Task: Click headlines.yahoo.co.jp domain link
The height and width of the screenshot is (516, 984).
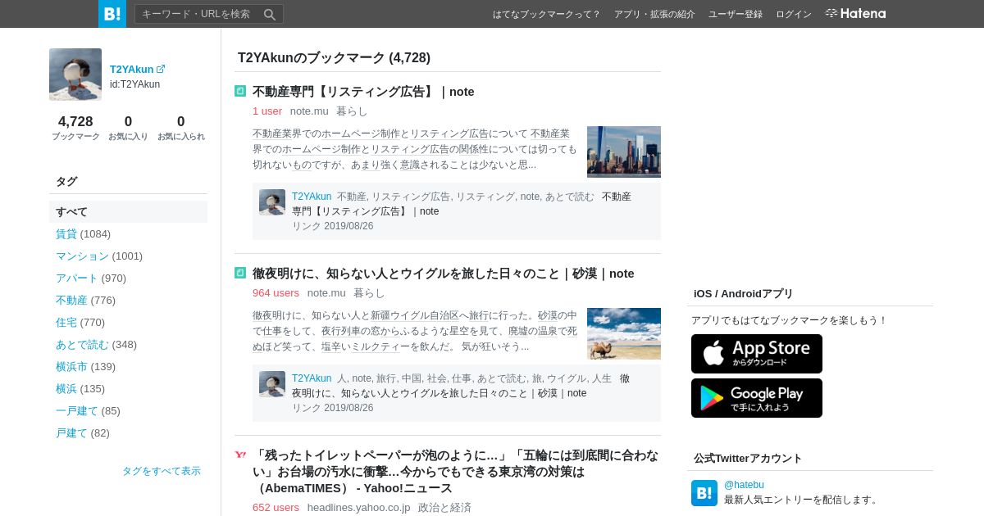Action: click(359, 507)
